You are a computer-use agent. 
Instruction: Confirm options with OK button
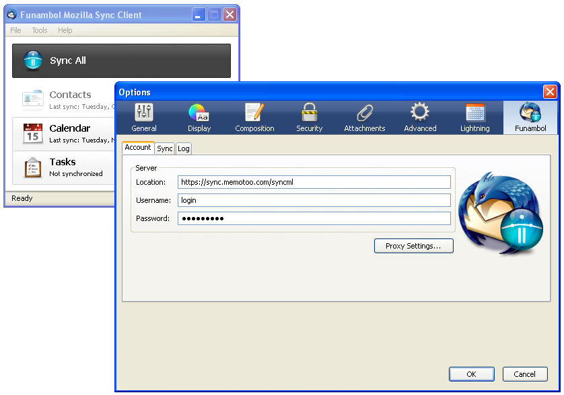(471, 374)
